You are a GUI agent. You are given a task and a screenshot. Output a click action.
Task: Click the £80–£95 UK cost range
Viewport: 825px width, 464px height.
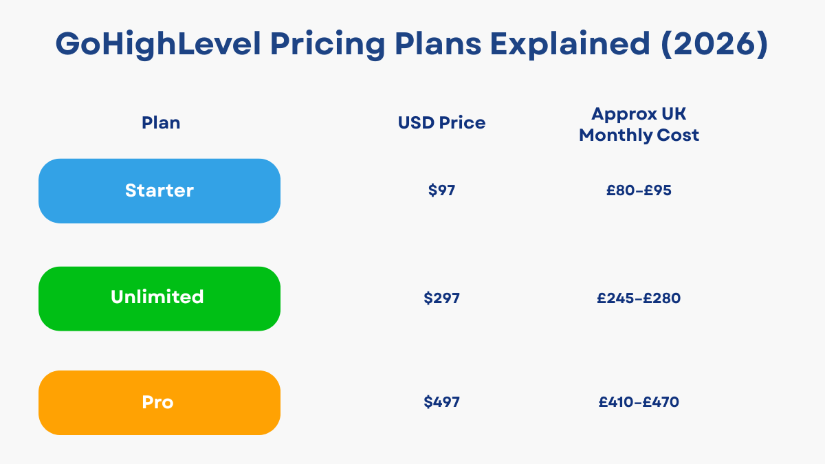639,190
